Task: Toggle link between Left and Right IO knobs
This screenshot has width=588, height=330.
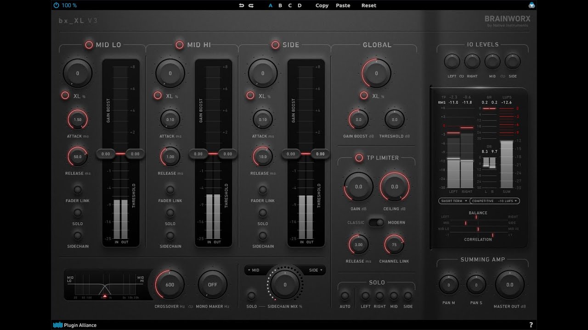Action: point(462,76)
